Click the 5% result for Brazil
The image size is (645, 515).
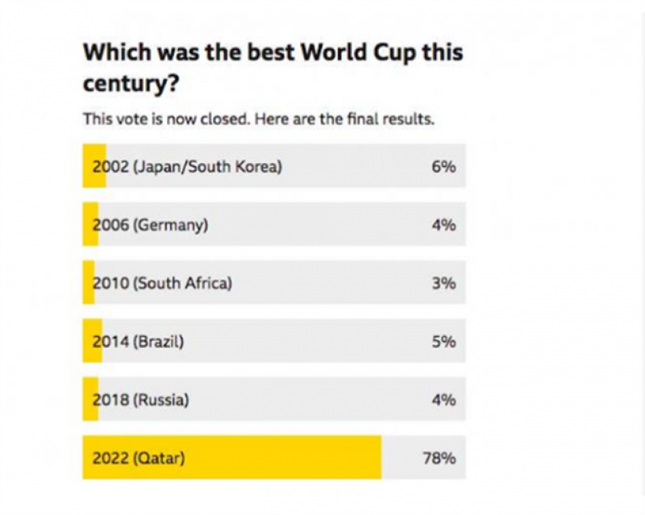tap(443, 341)
